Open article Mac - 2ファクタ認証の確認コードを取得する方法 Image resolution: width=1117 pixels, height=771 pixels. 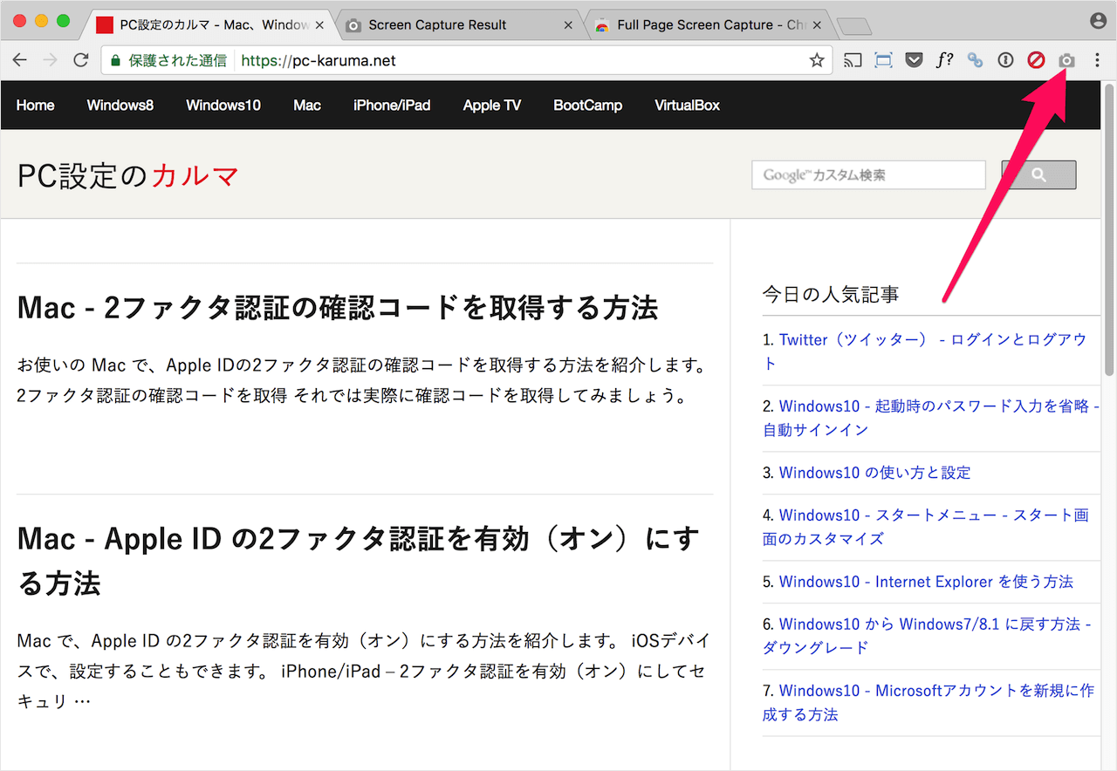tap(338, 307)
